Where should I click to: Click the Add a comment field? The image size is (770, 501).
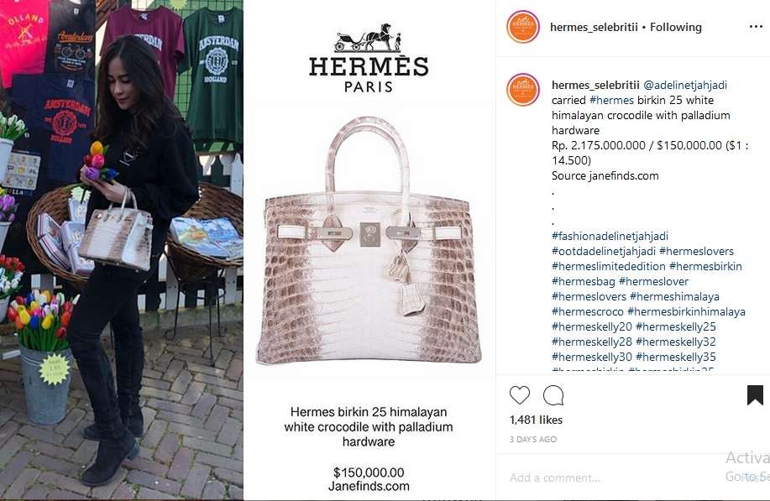pos(614,478)
